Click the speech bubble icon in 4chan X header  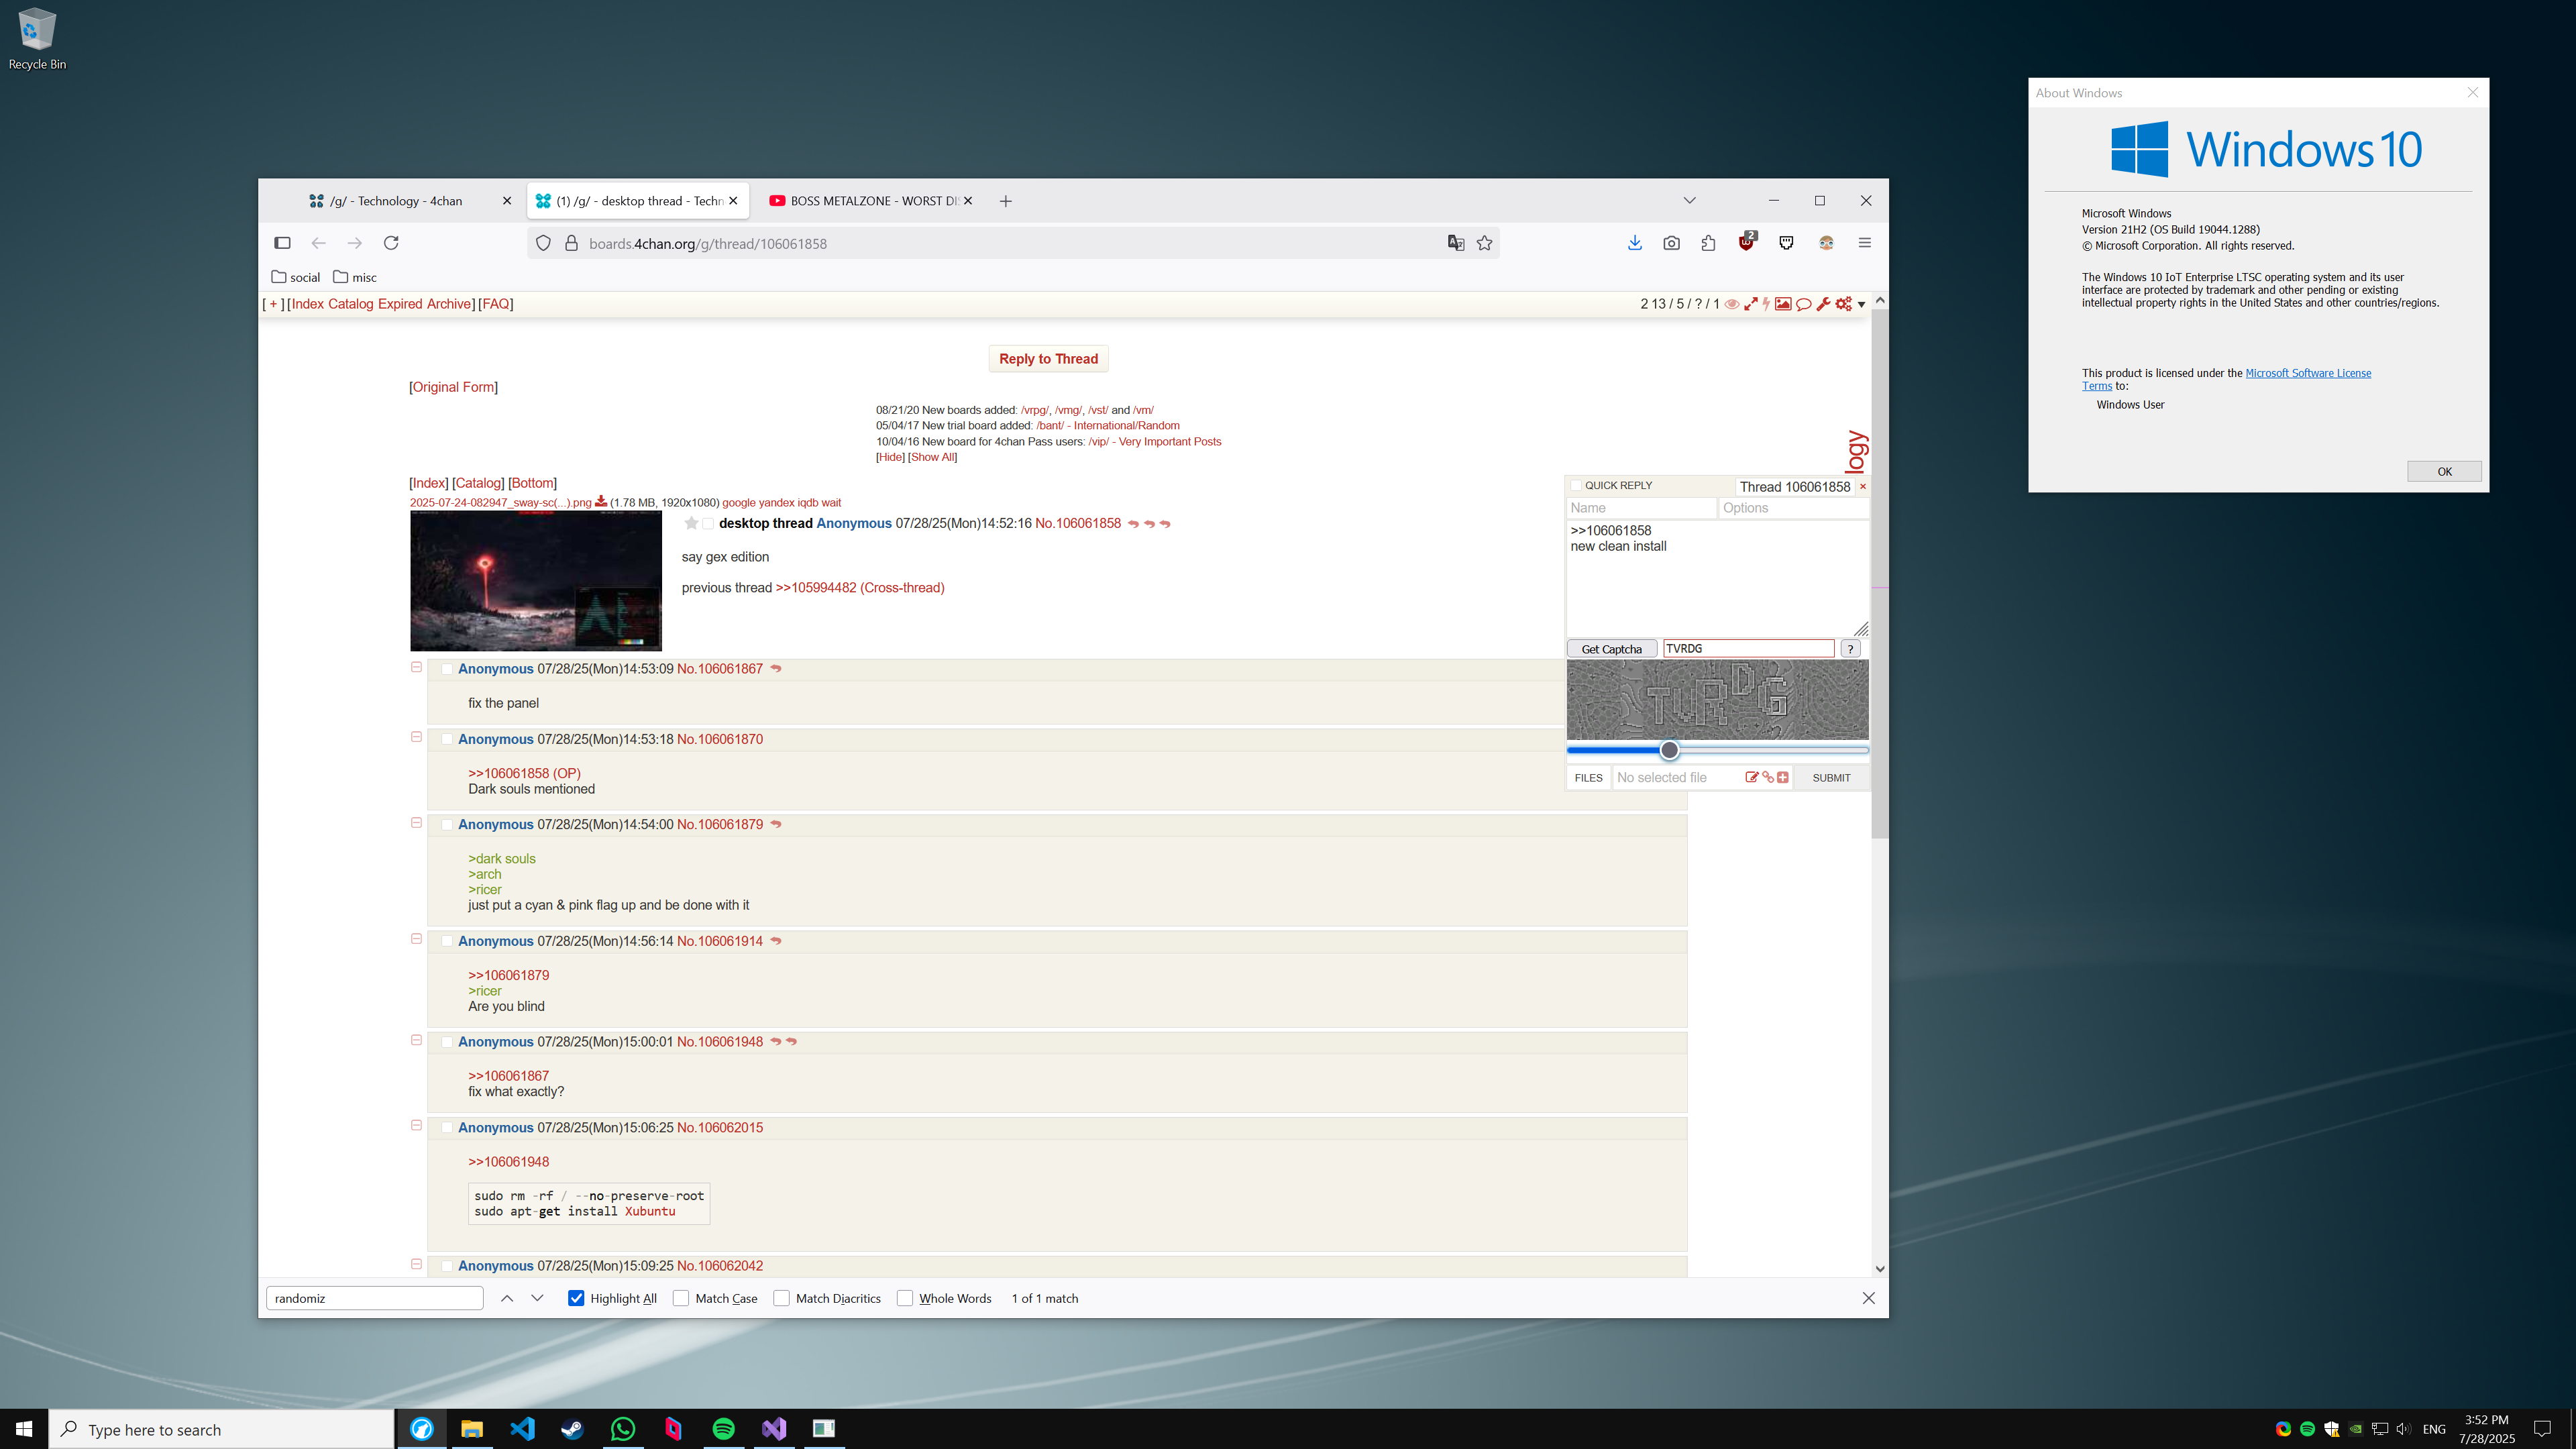pos(1804,304)
